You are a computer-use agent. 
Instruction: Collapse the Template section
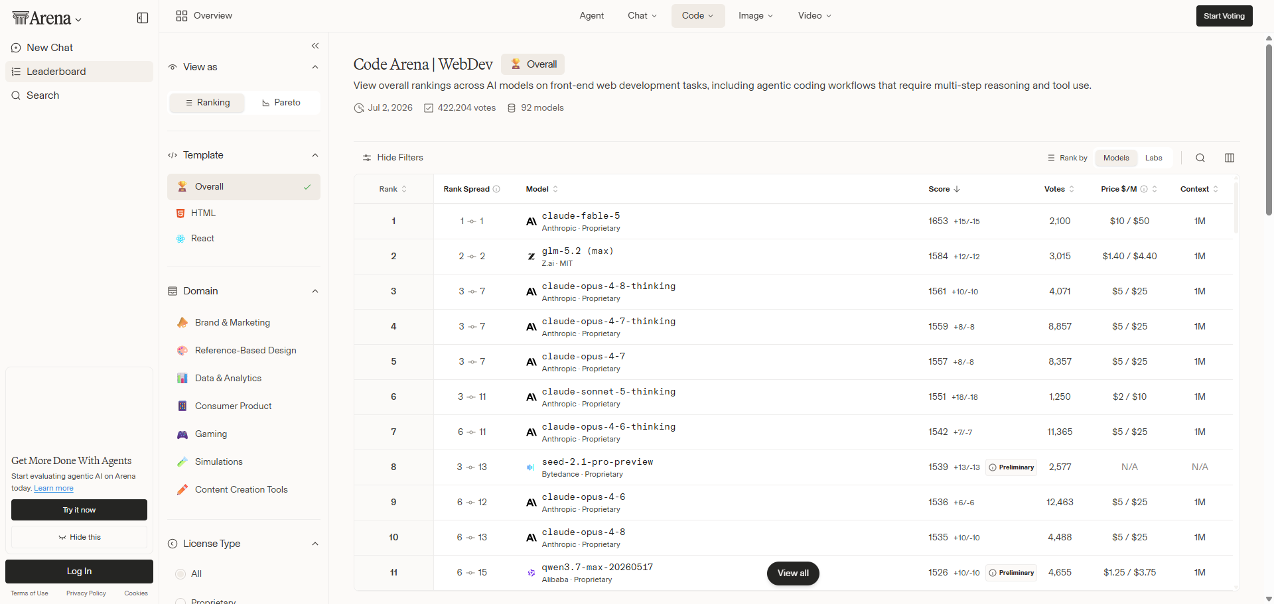315,155
